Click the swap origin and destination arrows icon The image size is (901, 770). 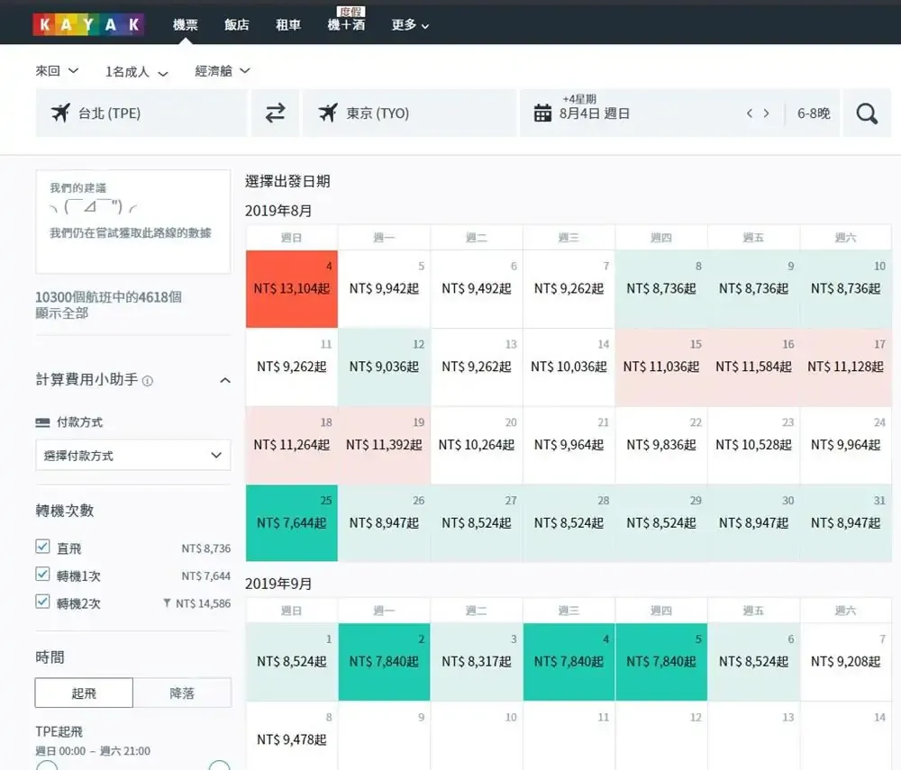[x=275, y=113]
